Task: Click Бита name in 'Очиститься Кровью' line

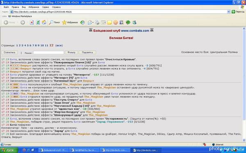Action: tap(13, 60)
